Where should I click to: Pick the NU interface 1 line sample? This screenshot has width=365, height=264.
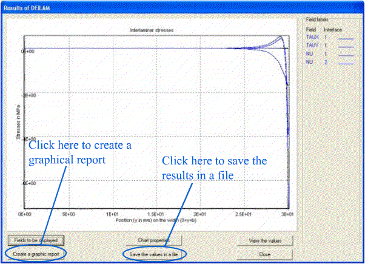345,54
